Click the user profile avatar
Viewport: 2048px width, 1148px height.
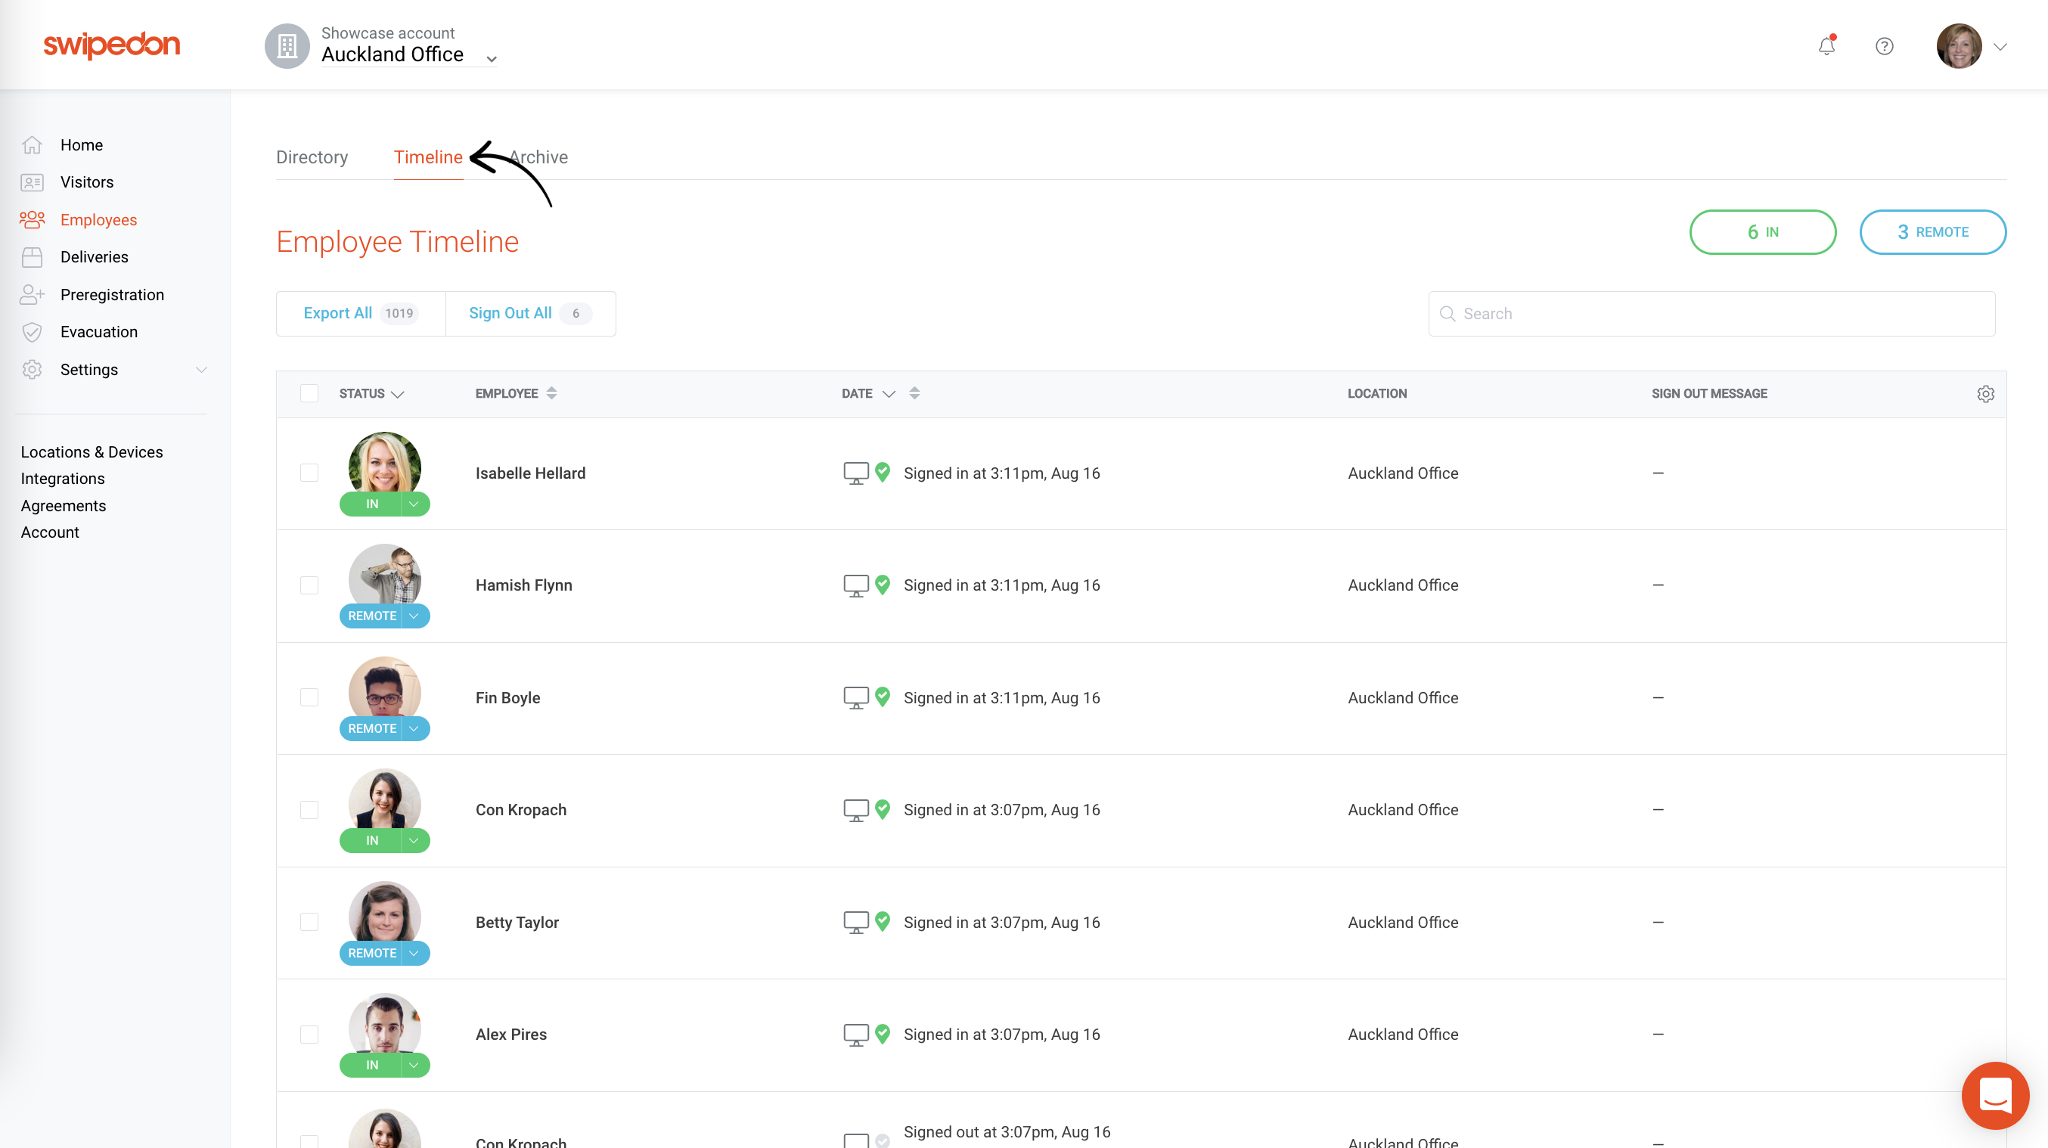(x=1959, y=46)
